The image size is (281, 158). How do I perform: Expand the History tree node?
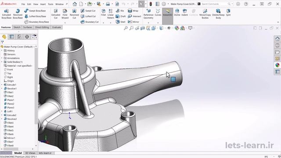tap(2, 50)
